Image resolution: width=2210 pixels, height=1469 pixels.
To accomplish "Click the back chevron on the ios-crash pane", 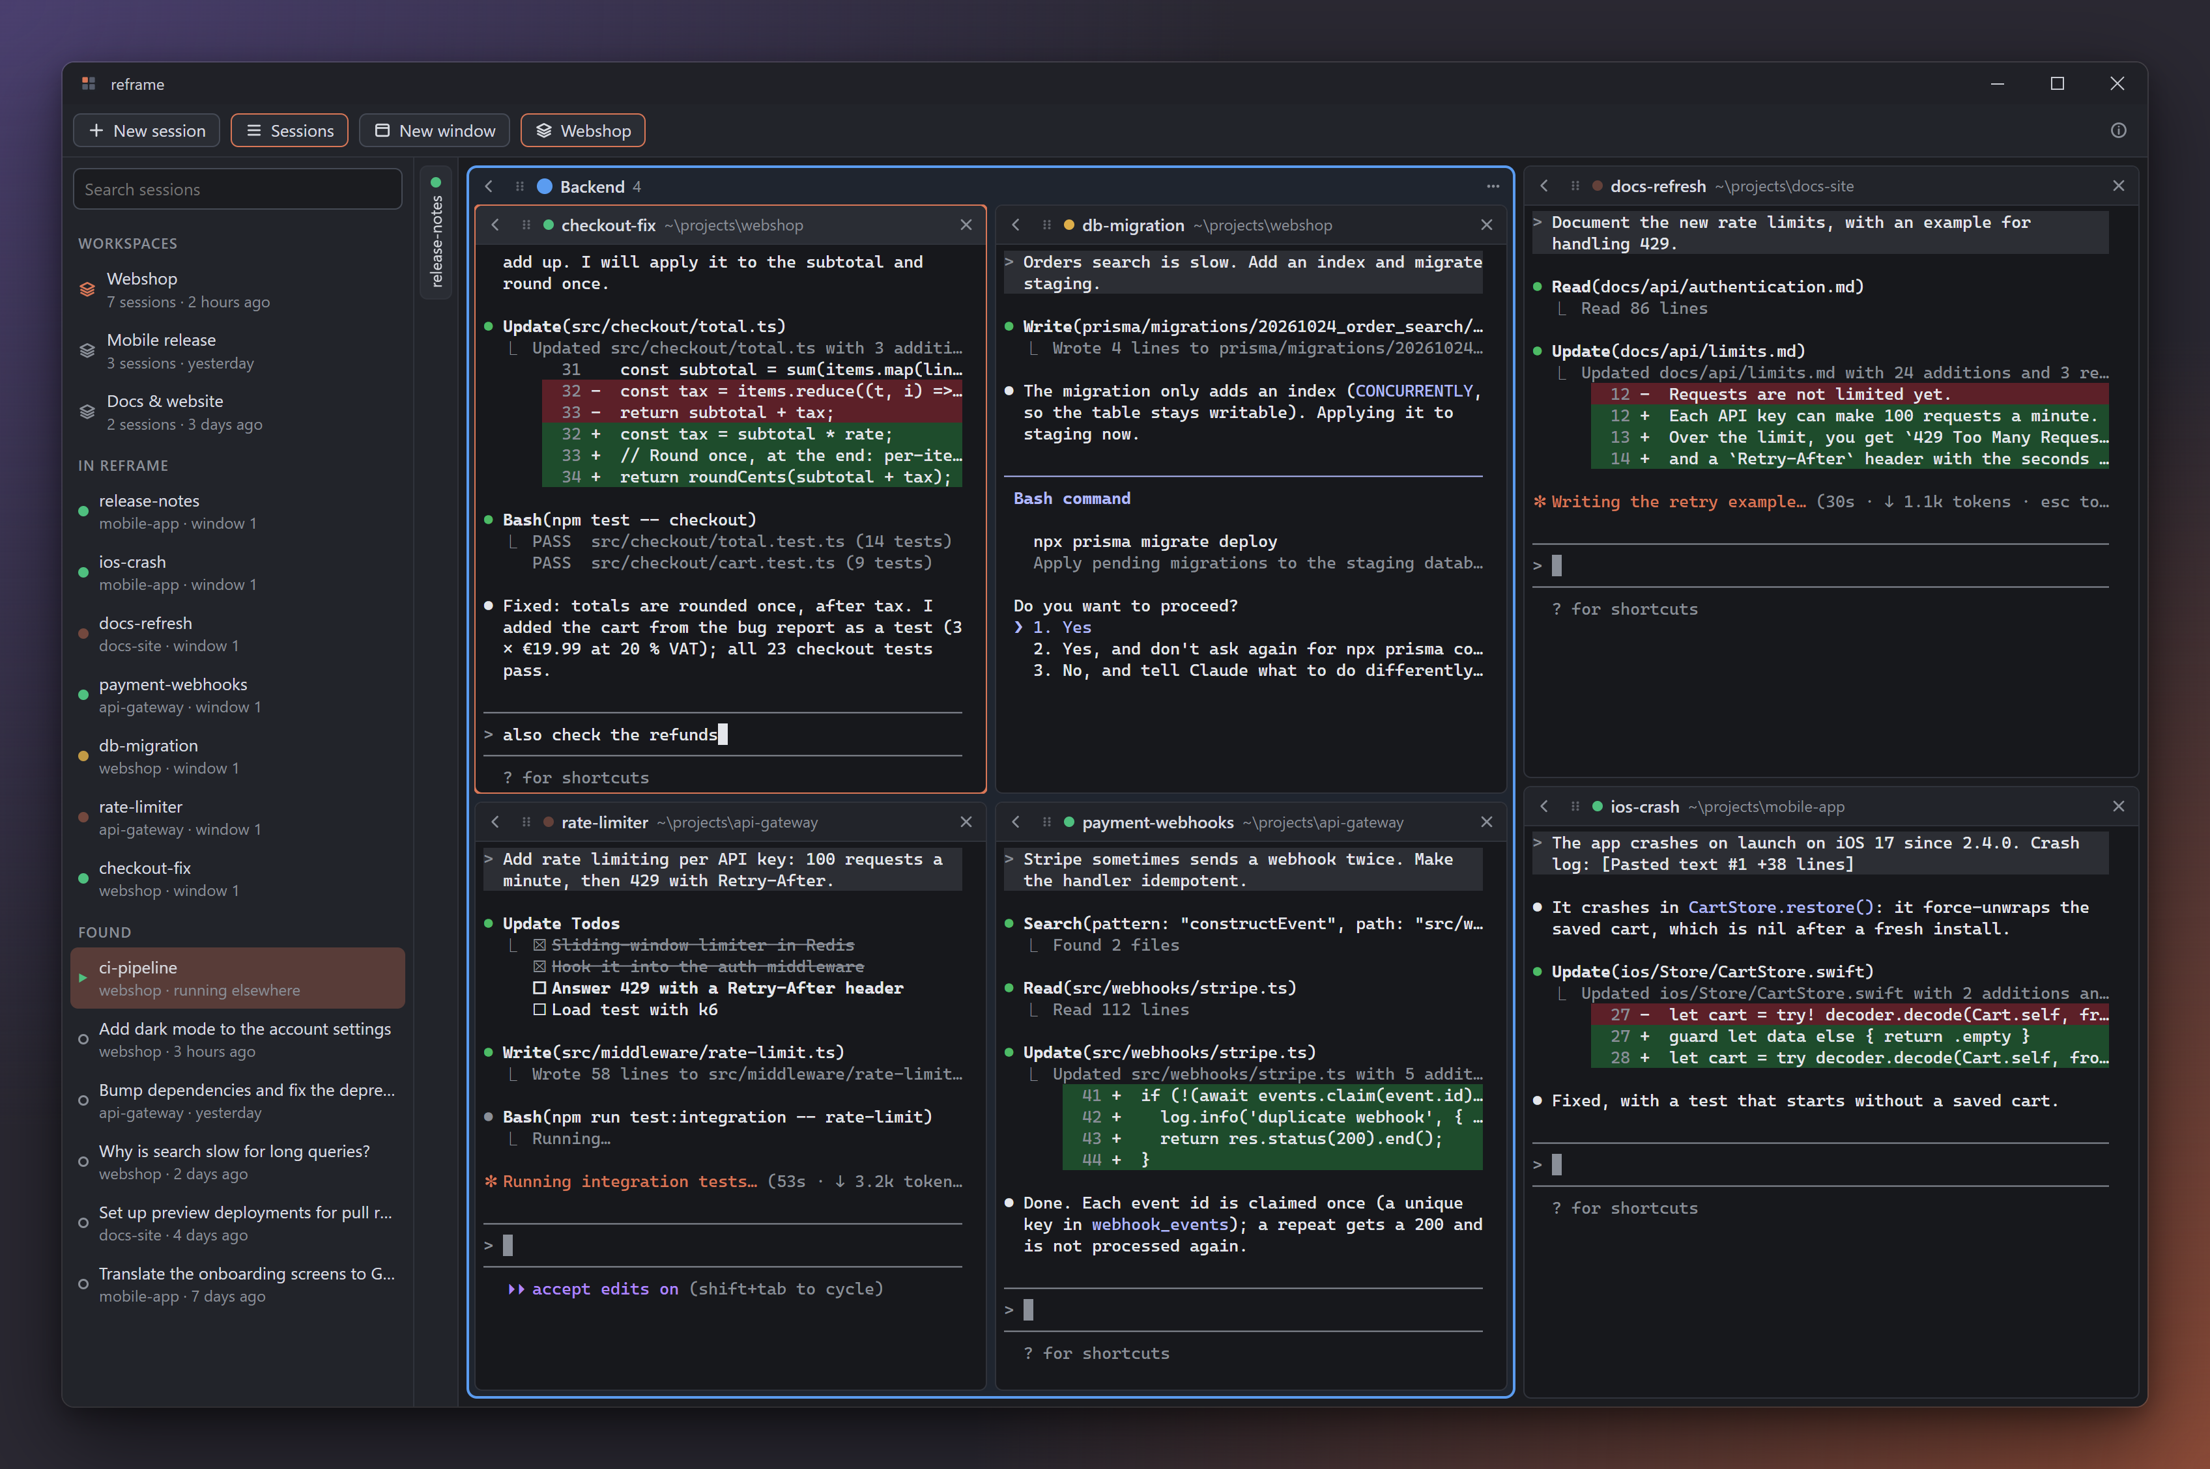I will pyautogui.click(x=1545, y=805).
